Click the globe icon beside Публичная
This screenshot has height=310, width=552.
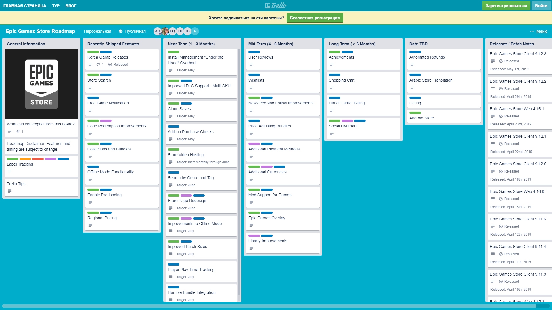tap(121, 31)
